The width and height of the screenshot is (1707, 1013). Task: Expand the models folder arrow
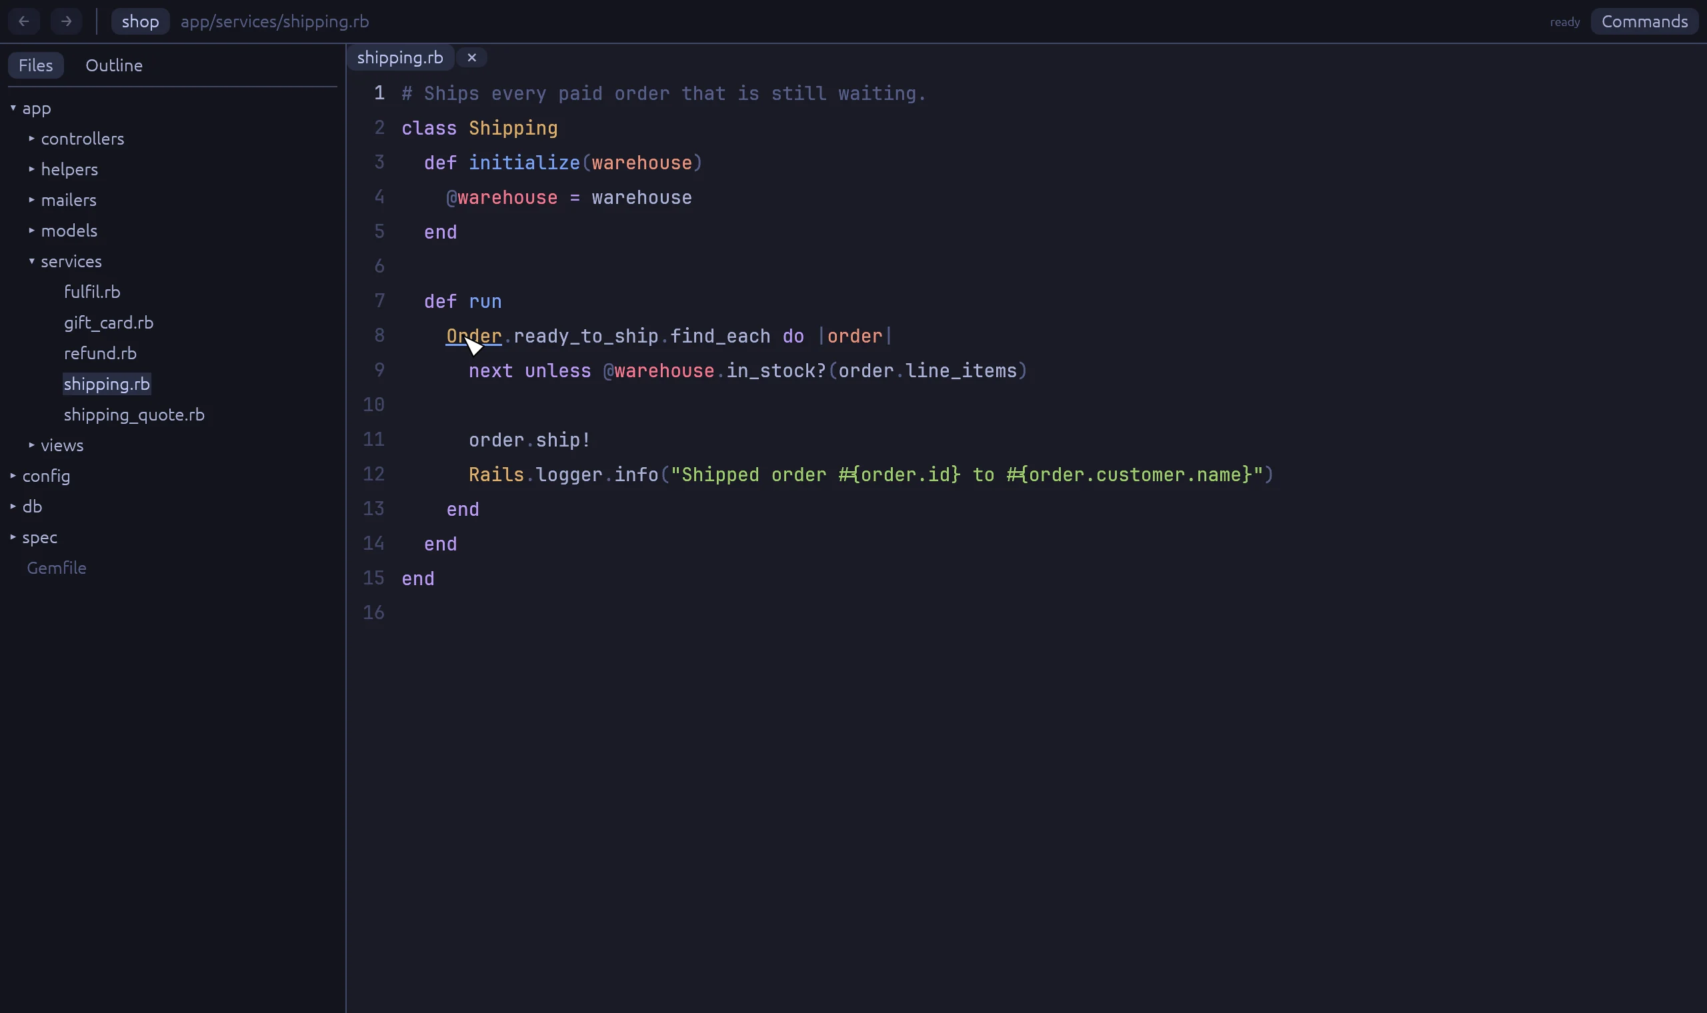pyautogui.click(x=31, y=230)
